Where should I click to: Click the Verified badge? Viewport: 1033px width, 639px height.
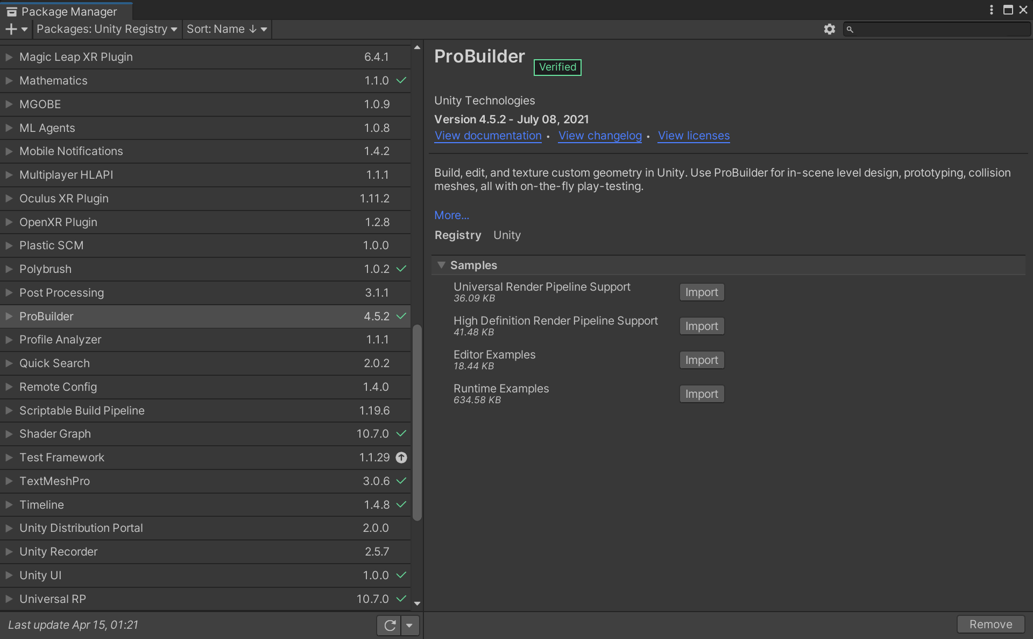coord(557,67)
